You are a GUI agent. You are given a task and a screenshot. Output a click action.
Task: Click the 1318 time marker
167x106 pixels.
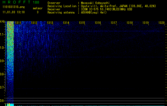[130, 23]
